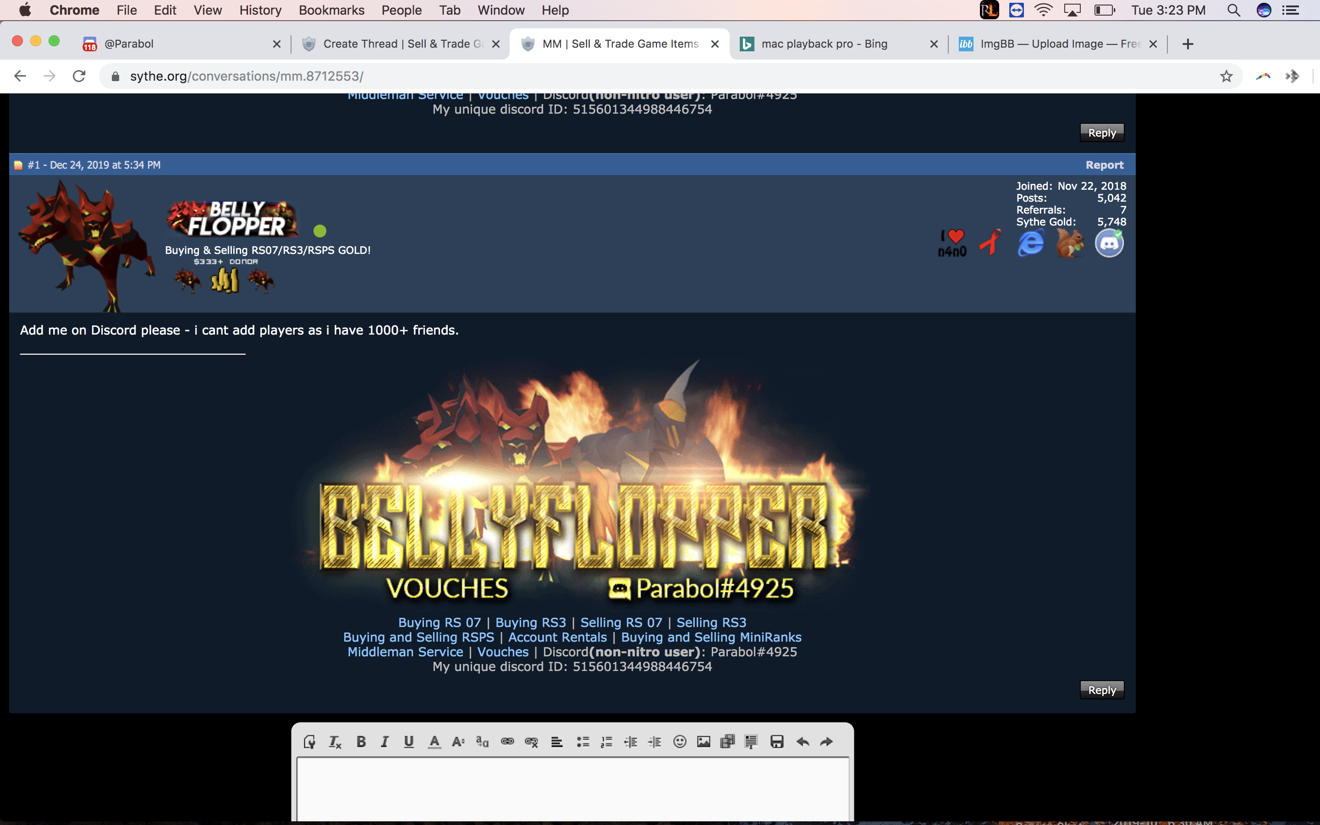Click the Discord verified badge icon
1320x825 pixels.
click(1110, 243)
